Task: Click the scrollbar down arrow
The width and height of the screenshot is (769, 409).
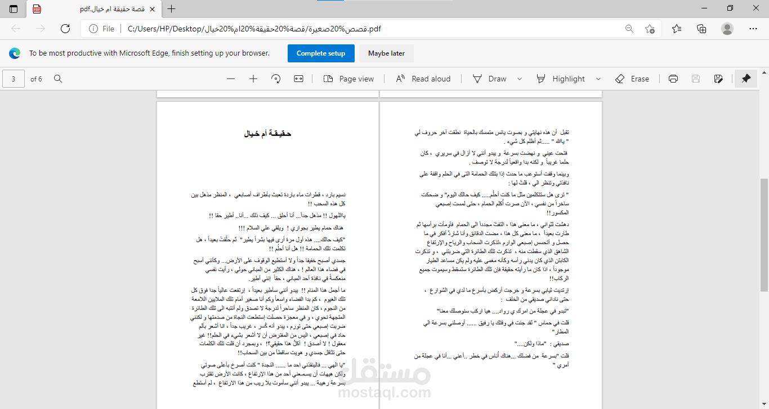Action: coord(764,405)
